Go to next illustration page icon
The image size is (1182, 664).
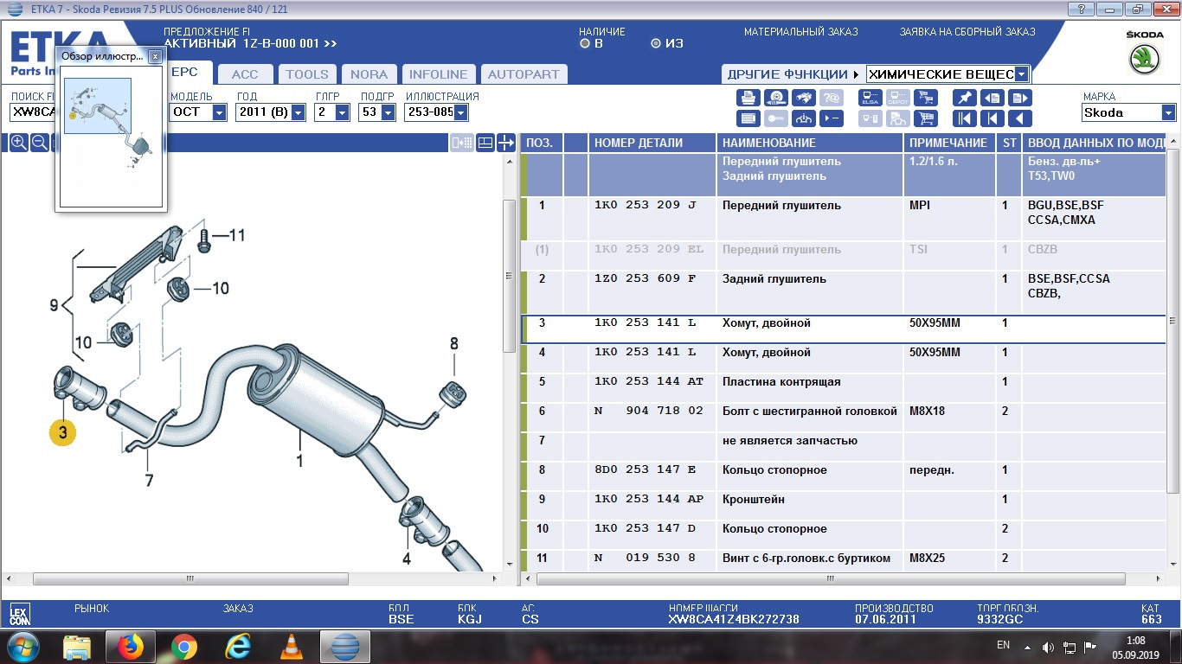(1020, 98)
